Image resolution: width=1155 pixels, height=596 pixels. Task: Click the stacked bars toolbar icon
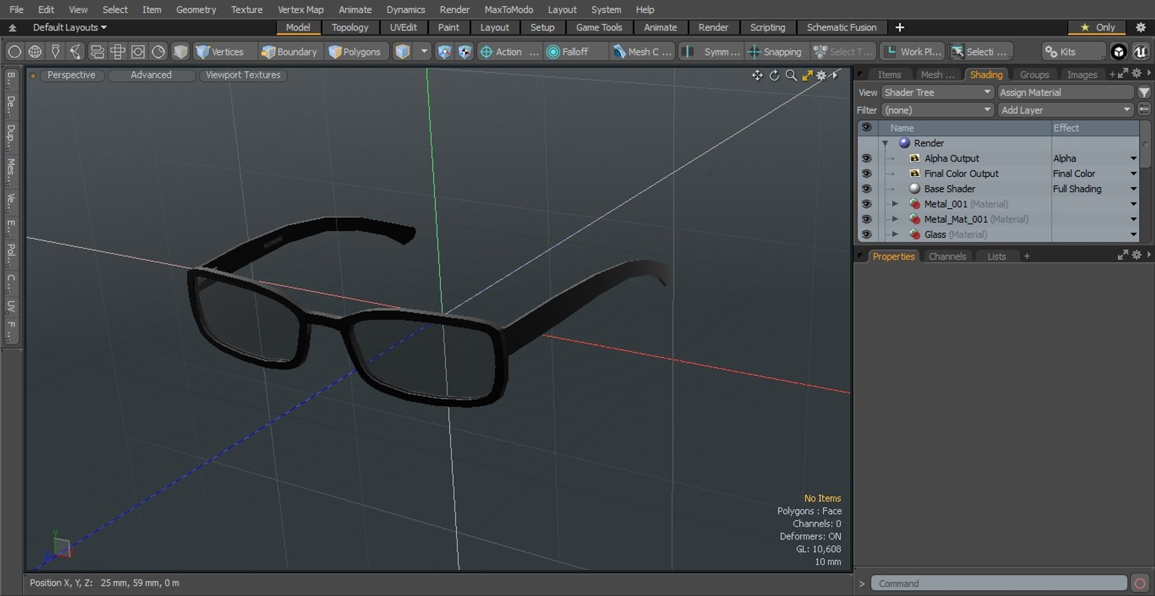pos(97,52)
